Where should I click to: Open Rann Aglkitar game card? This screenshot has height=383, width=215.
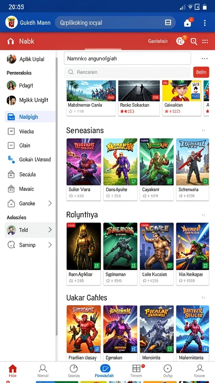coord(84,254)
